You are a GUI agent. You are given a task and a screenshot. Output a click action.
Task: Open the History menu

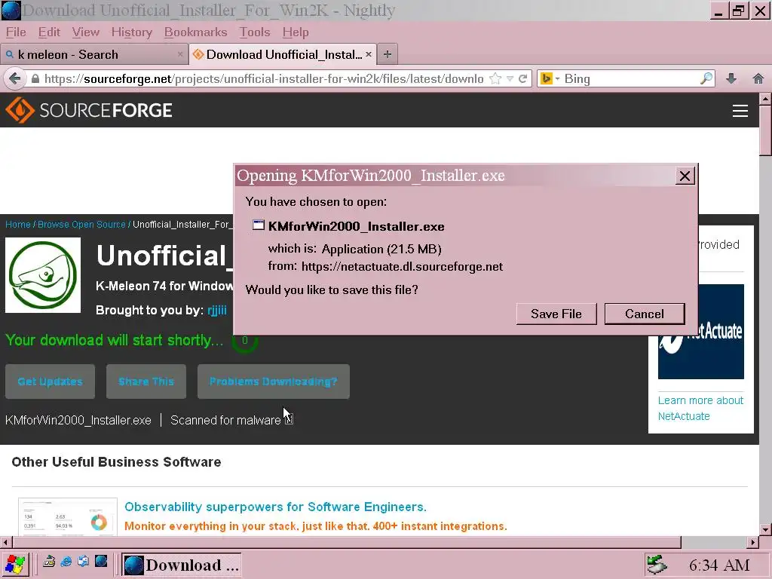(131, 32)
